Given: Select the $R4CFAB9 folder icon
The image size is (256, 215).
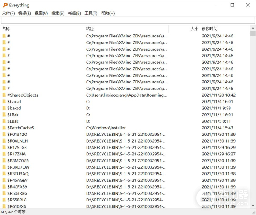Looking at the screenshot, I should (x=4, y=187).
